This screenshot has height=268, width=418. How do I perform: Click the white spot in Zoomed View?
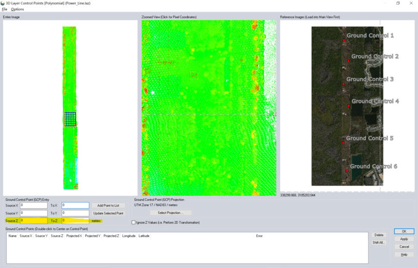point(153,93)
